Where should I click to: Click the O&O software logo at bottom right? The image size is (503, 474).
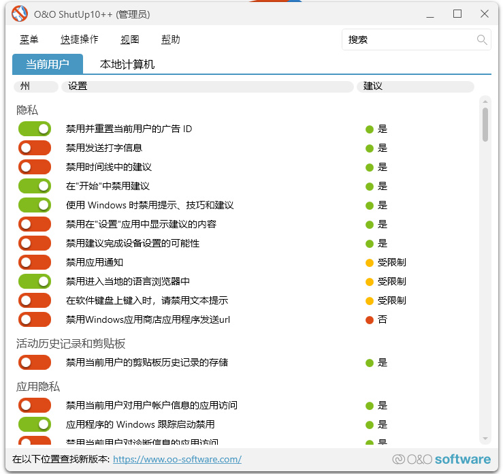(442, 459)
